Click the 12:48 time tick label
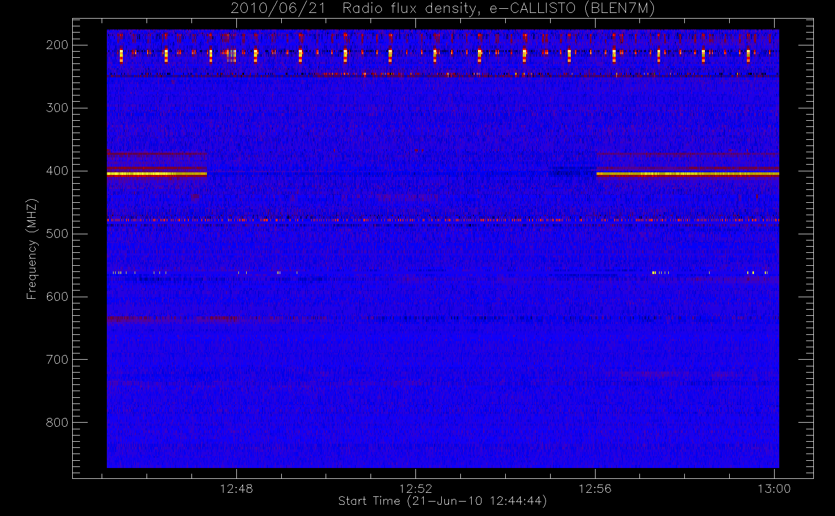 tap(236, 489)
